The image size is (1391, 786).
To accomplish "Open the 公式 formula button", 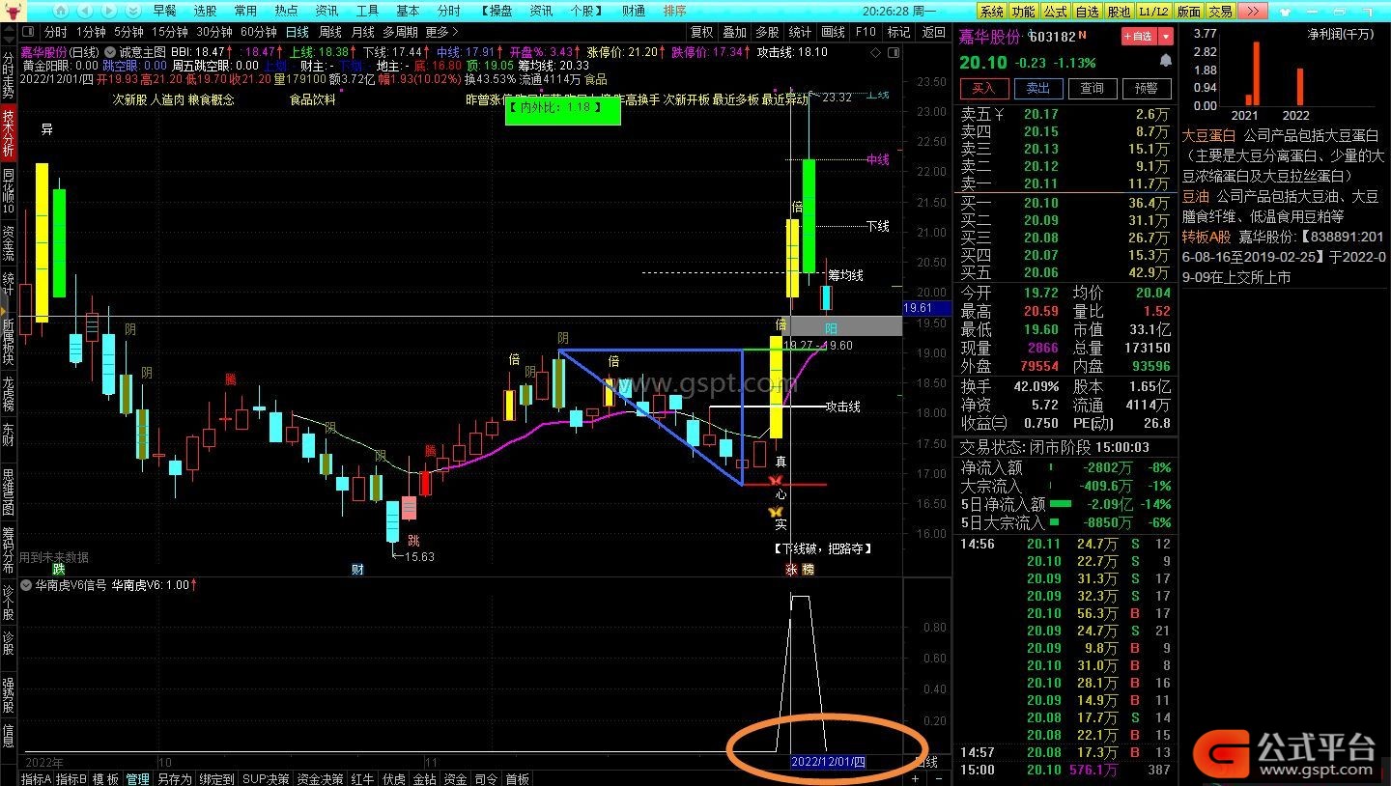I will (x=1056, y=11).
